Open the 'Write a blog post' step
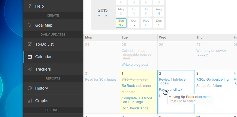The image size is (237, 117). pyautogui.click(x=135, y=65)
